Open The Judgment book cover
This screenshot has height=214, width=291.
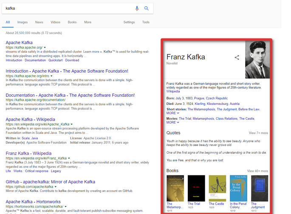pyautogui.click(x=260, y=188)
